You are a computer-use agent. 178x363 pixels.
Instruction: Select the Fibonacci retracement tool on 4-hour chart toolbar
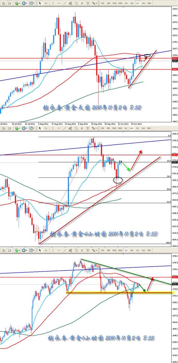tap(76, 128)
